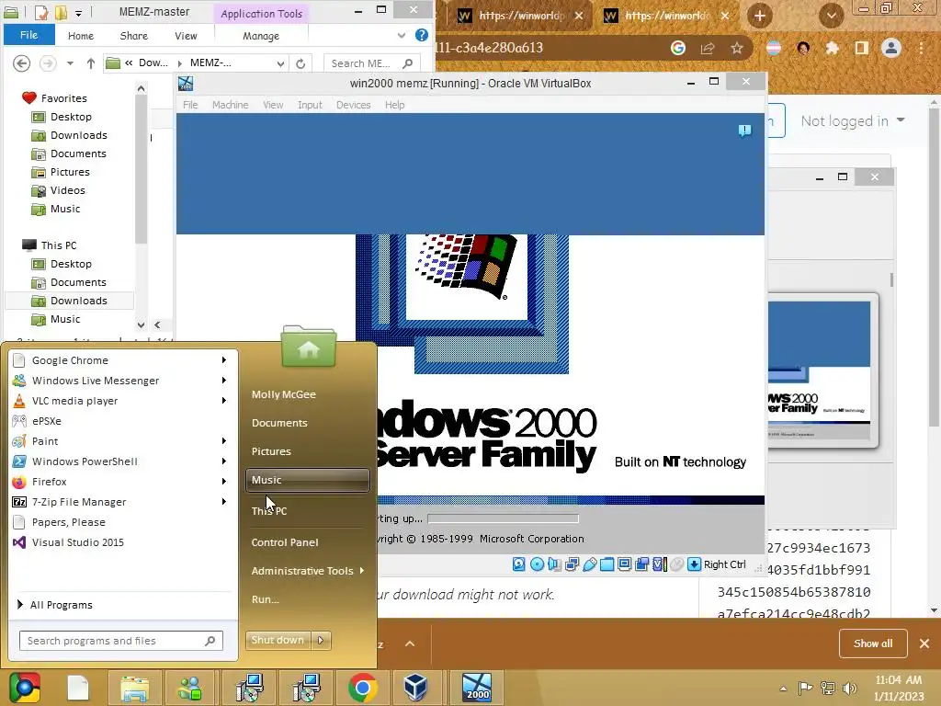Open the VirtualBox Input menu

click(x=310, y=105)
